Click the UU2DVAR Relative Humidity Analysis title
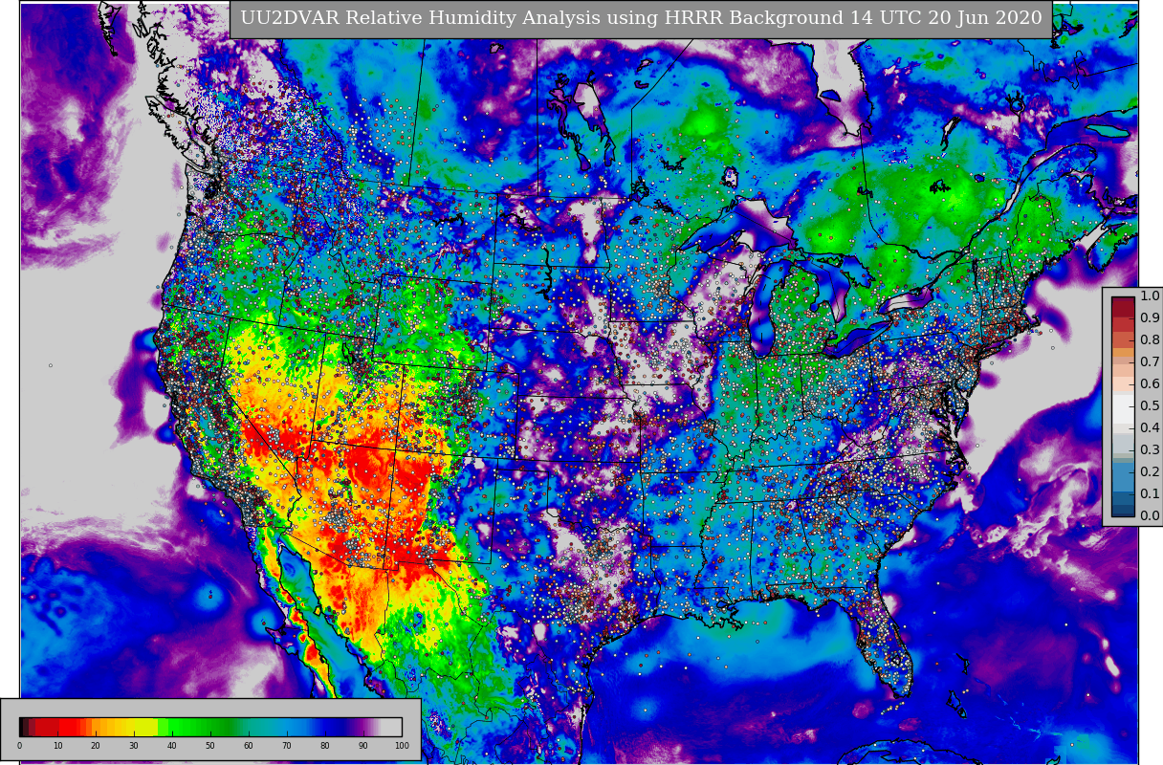 (x=641, y=18)
